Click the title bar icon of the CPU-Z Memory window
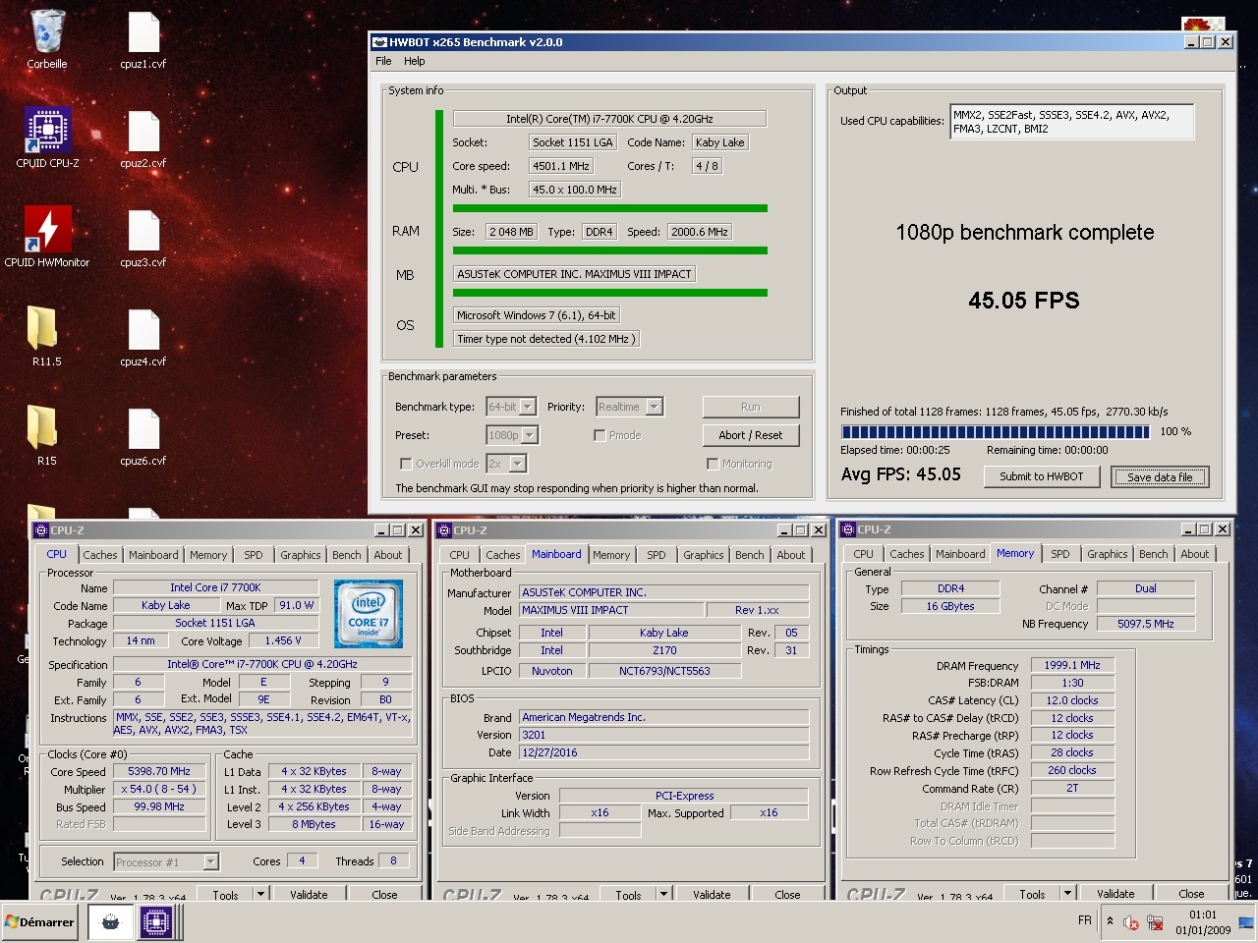 [x=847, y=529]
